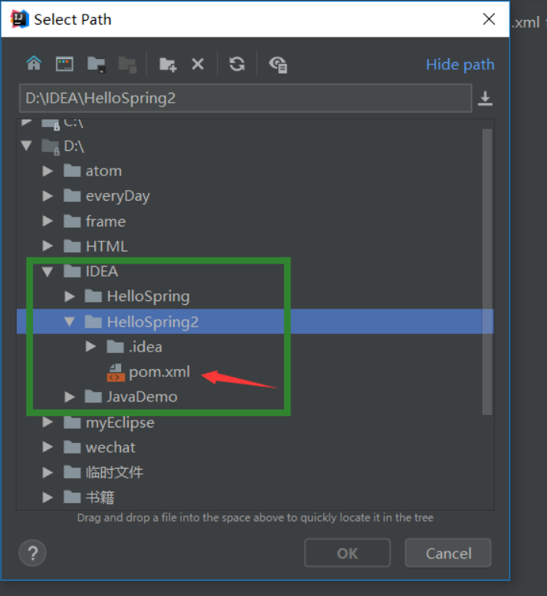
Task: Click the IntelliJ logo in title bar
Action: pos(20,19)
